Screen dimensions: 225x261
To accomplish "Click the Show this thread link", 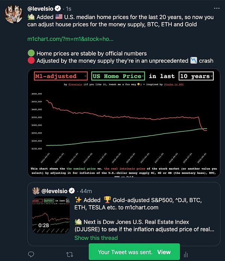I will pyautogui.click(x=96, y=238).
